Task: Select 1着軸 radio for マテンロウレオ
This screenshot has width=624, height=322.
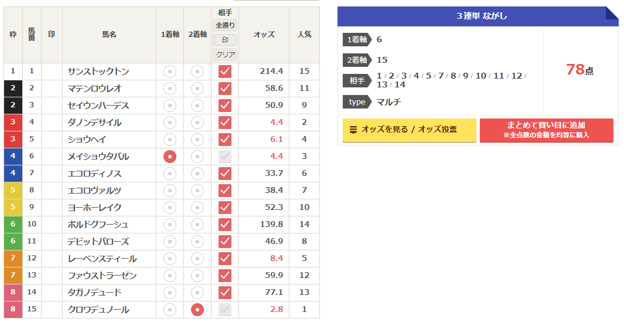Action: 170,89
